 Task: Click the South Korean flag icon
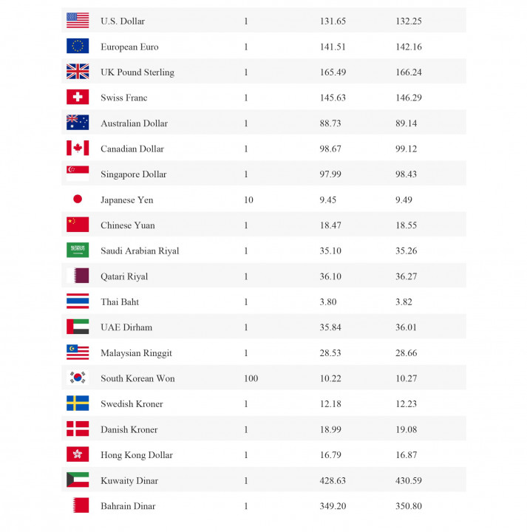78,378
